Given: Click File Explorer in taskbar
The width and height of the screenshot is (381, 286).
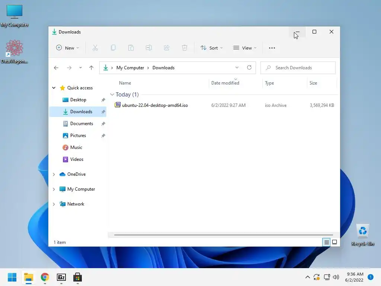Looking at the screenshot, I should (29, 277).
